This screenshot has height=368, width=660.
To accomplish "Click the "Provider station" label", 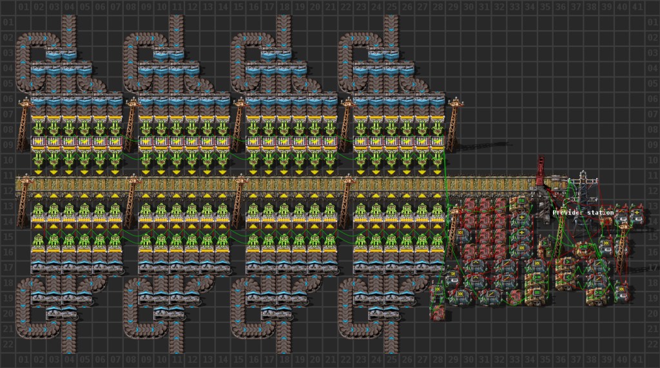I will point(583,212).
